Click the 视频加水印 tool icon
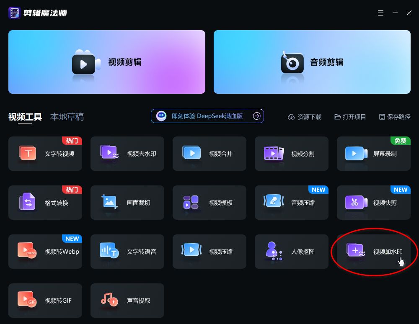The width and height of the screenshot is (419, 324). pos(356,249)
